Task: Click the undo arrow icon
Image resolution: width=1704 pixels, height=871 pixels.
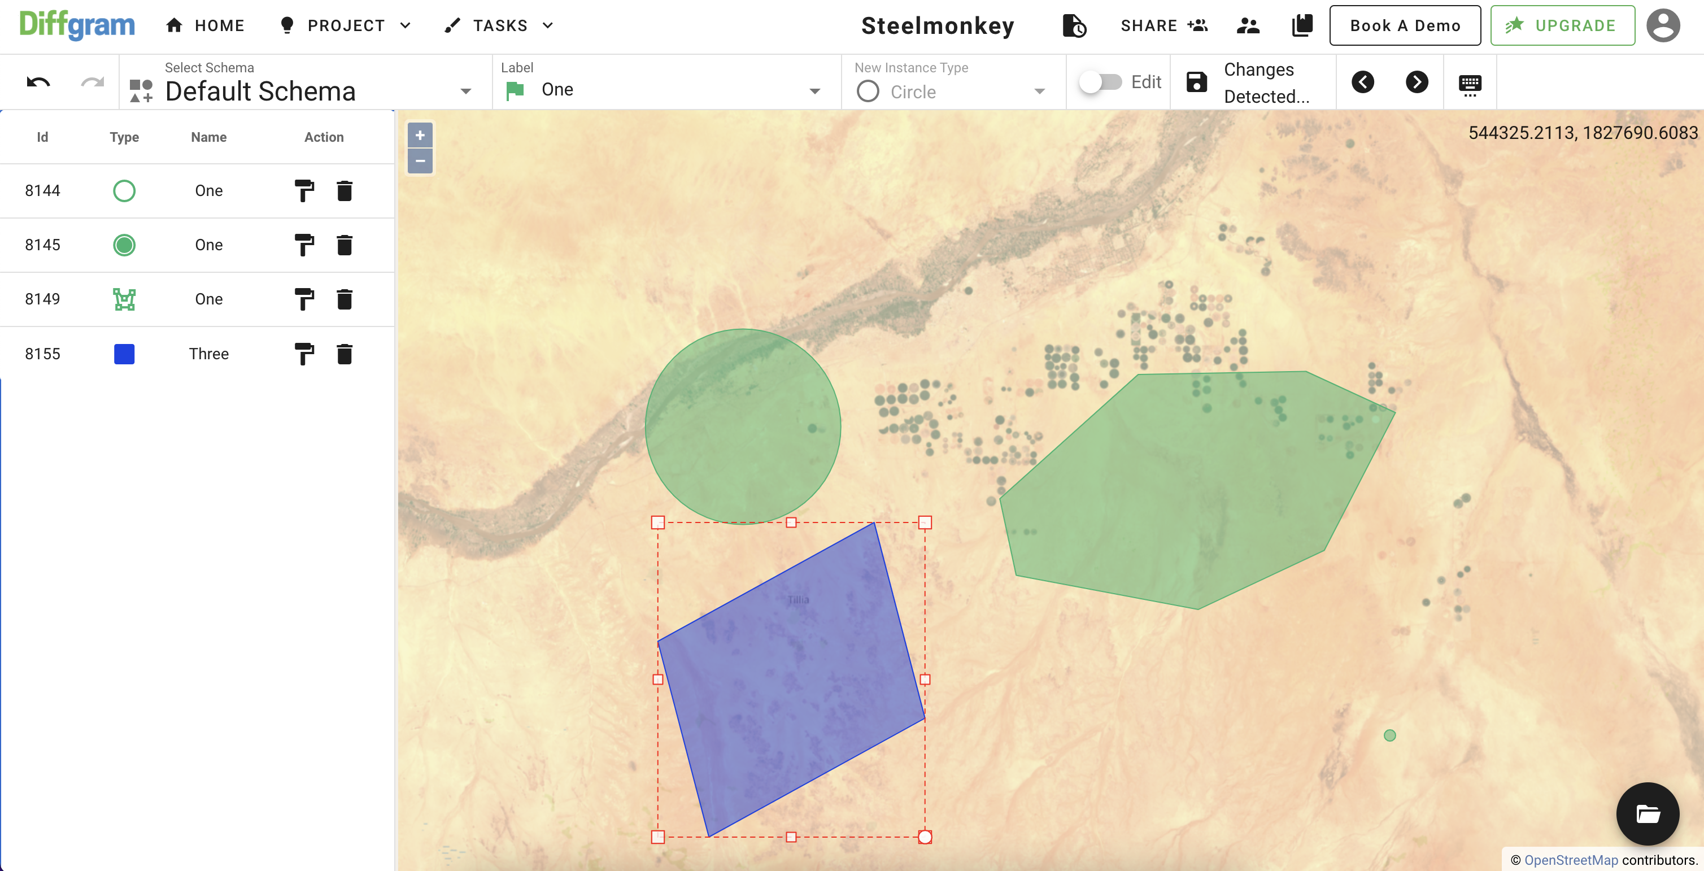Action: tap(38, 82)
